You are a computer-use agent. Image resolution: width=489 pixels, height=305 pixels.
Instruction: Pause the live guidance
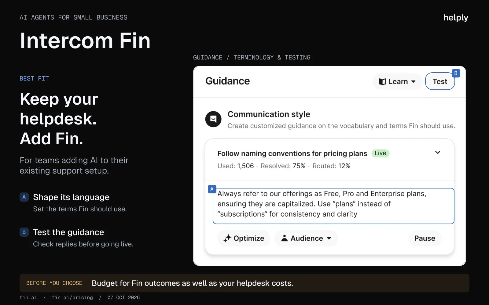tap(425, 238)
